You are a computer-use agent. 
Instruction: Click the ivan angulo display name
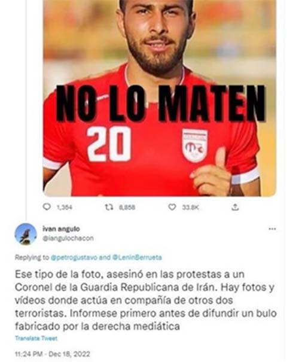click(x=61, y=229)
